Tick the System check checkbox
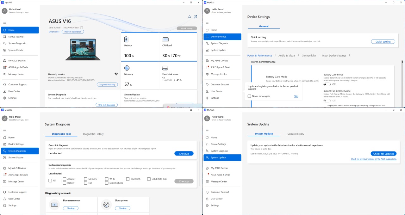 107,183
